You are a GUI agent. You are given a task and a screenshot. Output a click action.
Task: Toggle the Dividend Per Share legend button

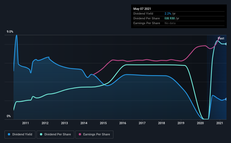click(x=55, y=135)
